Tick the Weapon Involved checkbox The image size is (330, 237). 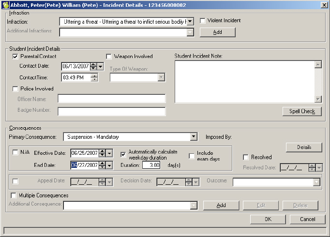click(109, 57)
